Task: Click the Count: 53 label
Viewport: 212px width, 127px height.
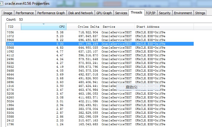Action: 14,19
